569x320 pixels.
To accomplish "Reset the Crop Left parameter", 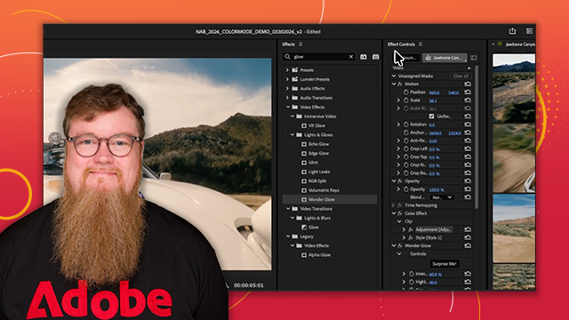I will (468, 148).
